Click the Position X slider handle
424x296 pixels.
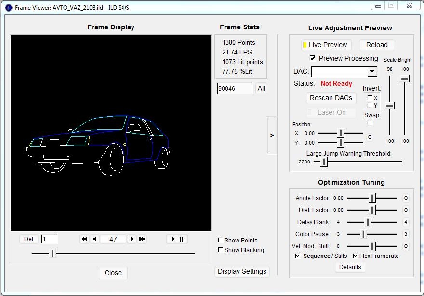tap(341, 133)
